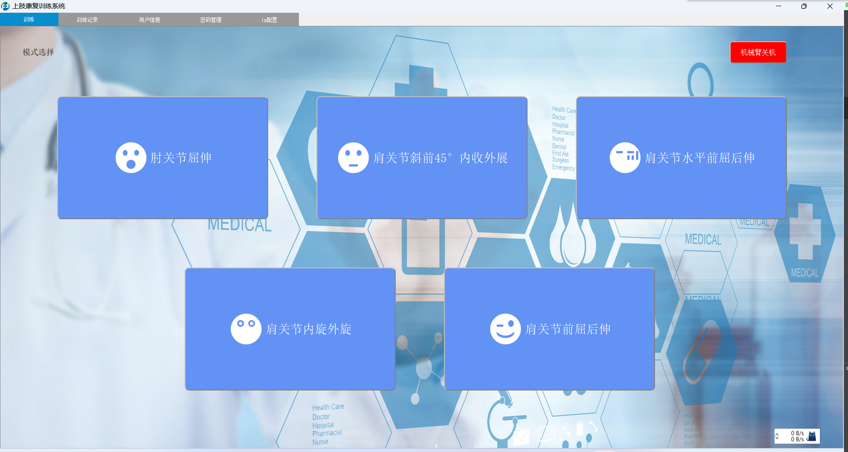The width and height of the screenshot is (848, 452).
Task: Click the winking smiley icon beside 肩关节前屈后伸
Action: [x=505, y=329]
